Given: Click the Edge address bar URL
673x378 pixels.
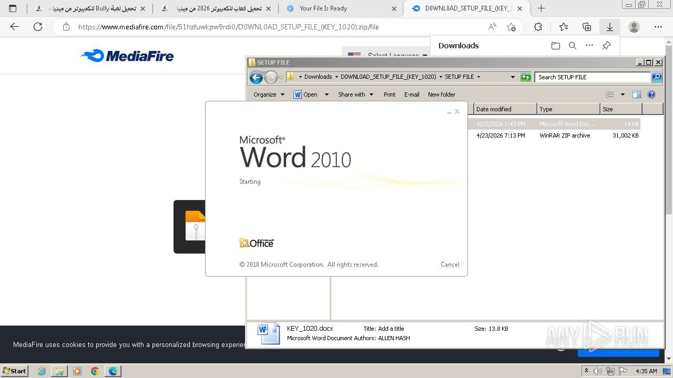Looking at the screenshot, I should pos(228,27).
